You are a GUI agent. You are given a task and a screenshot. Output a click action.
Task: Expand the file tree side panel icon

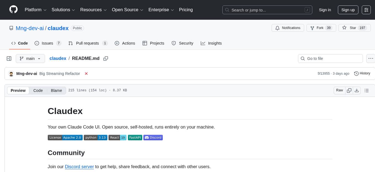(x=9, y=58)
